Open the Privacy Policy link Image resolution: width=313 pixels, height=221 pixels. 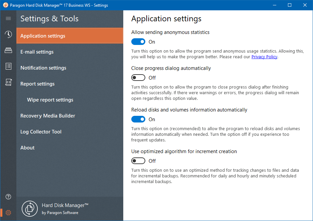point(264,57)
